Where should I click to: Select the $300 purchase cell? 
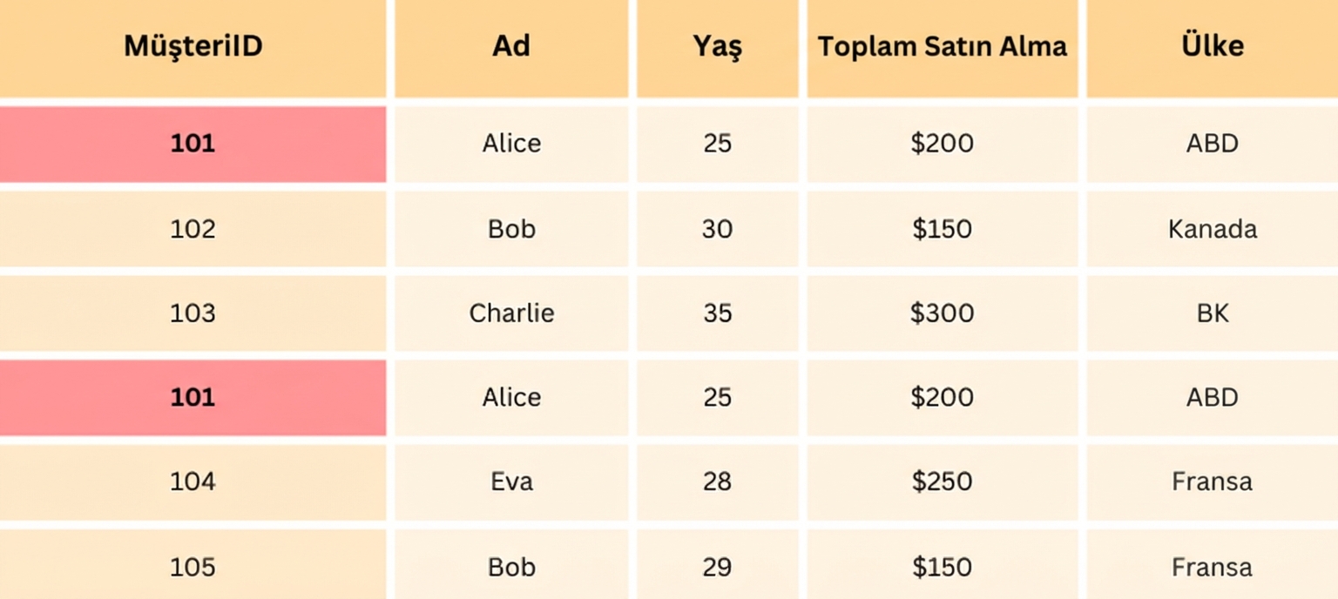point(942,313)
